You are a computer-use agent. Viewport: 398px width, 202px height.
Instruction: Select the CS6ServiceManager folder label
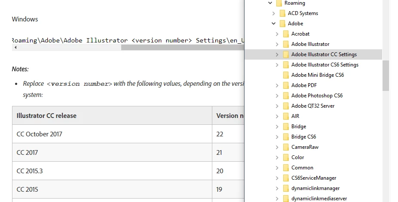click(x=314, y=178)
